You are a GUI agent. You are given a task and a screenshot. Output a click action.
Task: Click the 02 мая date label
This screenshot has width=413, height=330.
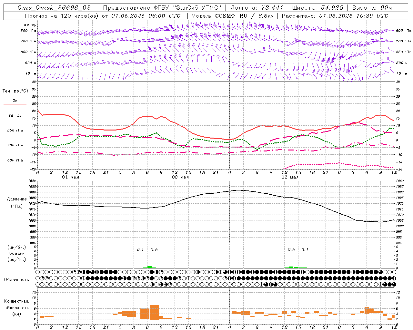(180, 177)
